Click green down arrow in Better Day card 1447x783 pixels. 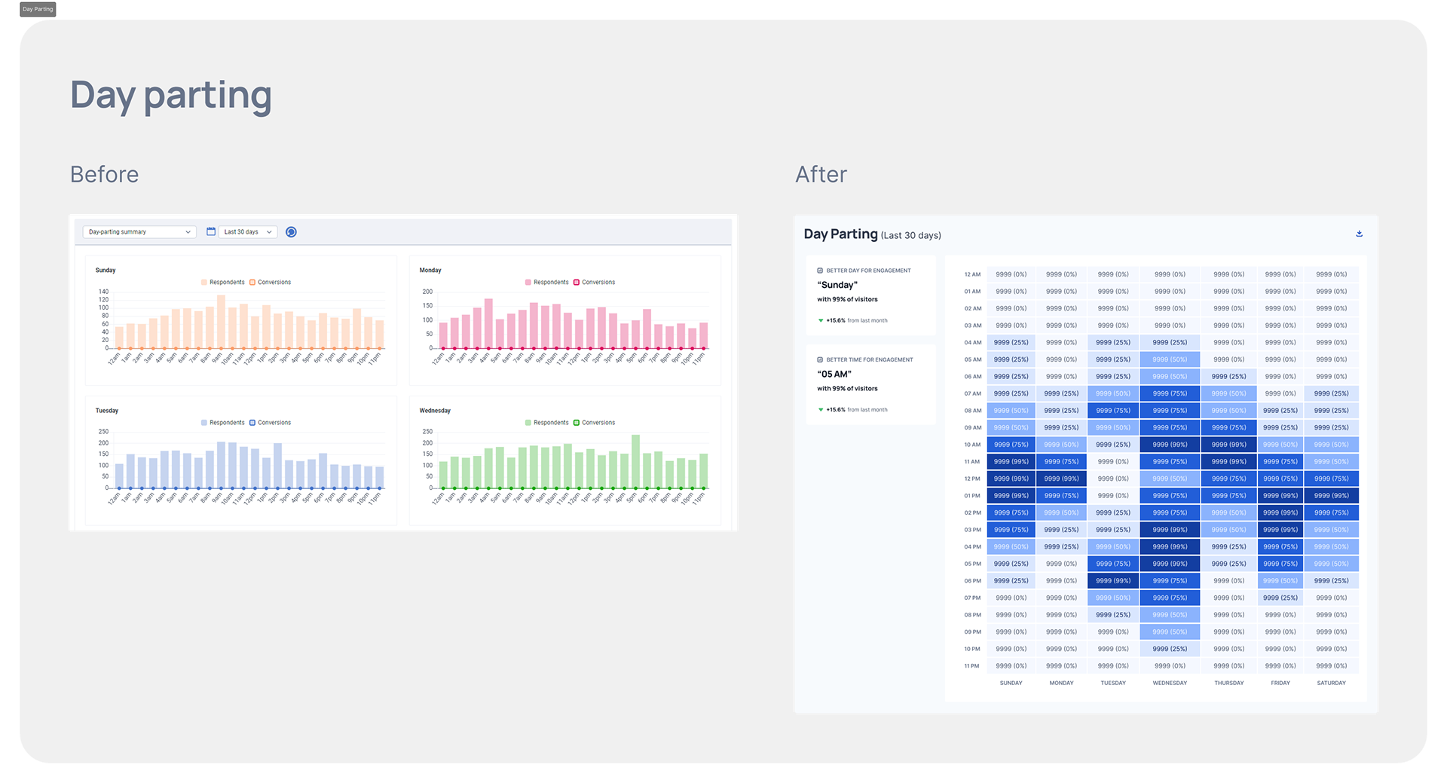821,321
